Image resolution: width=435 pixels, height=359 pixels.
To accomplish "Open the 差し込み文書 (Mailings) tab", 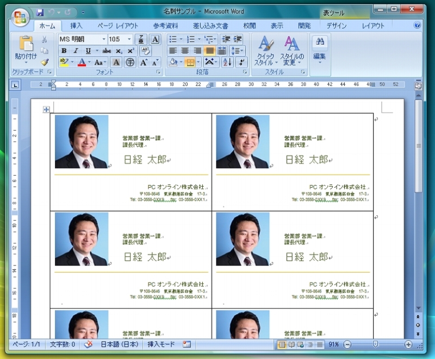I will click(x=210, y=26).
